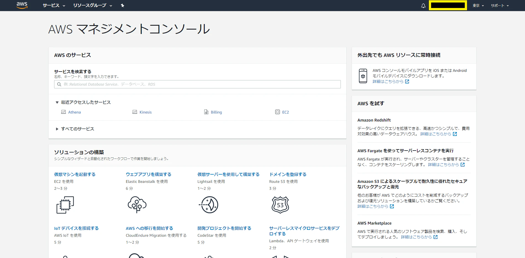Viewport: 525px width, 258px height.
Task: Click the 仮想マシンを起動する link
Action: tap(74, 174)
